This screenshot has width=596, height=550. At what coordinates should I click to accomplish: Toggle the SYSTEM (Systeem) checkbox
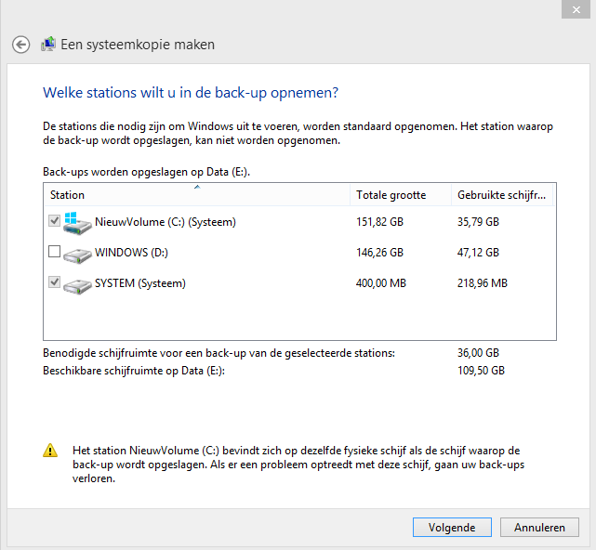click(54, 282)
